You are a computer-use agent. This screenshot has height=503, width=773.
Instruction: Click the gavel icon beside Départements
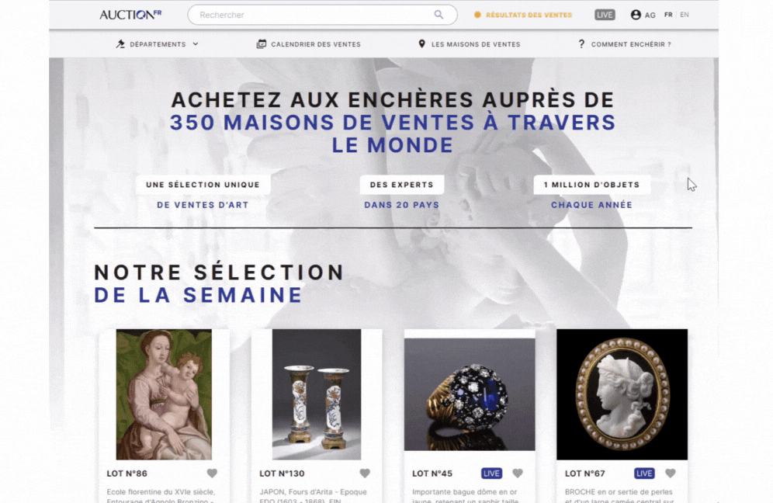tap(120, 44)
